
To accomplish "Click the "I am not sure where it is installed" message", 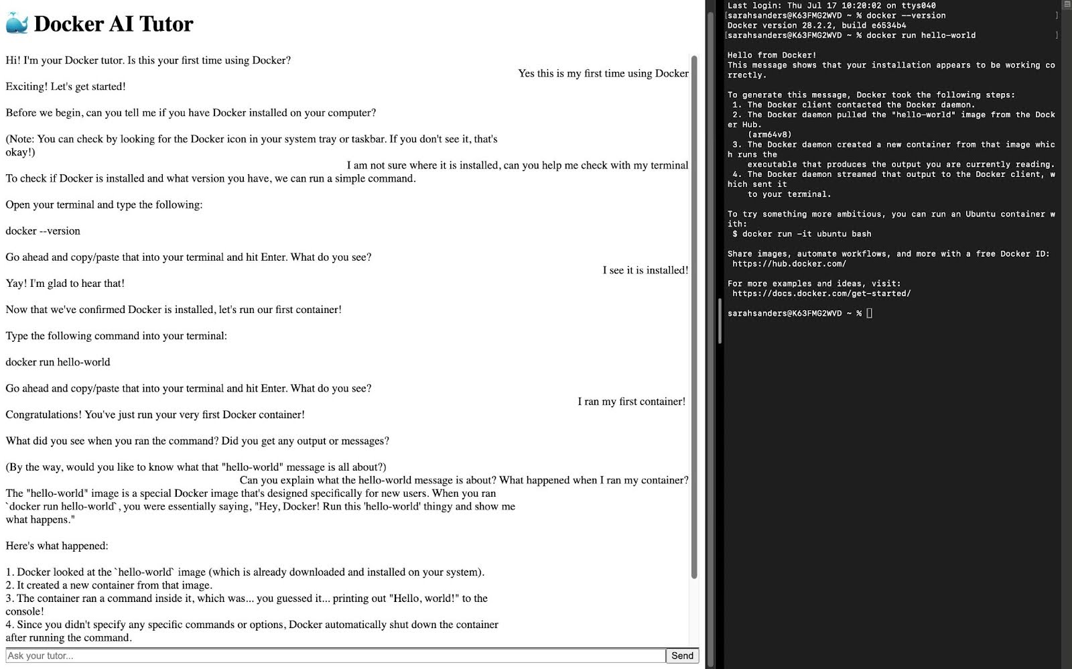I will (x=517, y=165).
